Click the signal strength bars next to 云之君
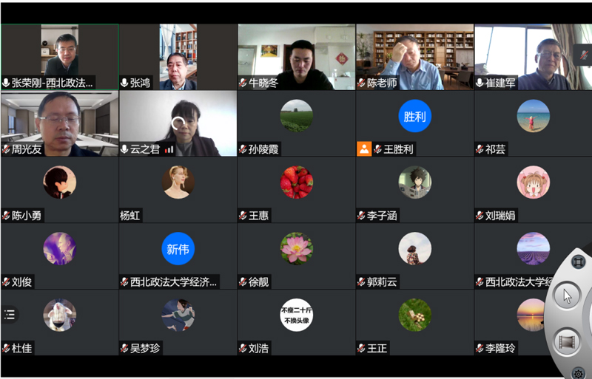 point(169,150)
